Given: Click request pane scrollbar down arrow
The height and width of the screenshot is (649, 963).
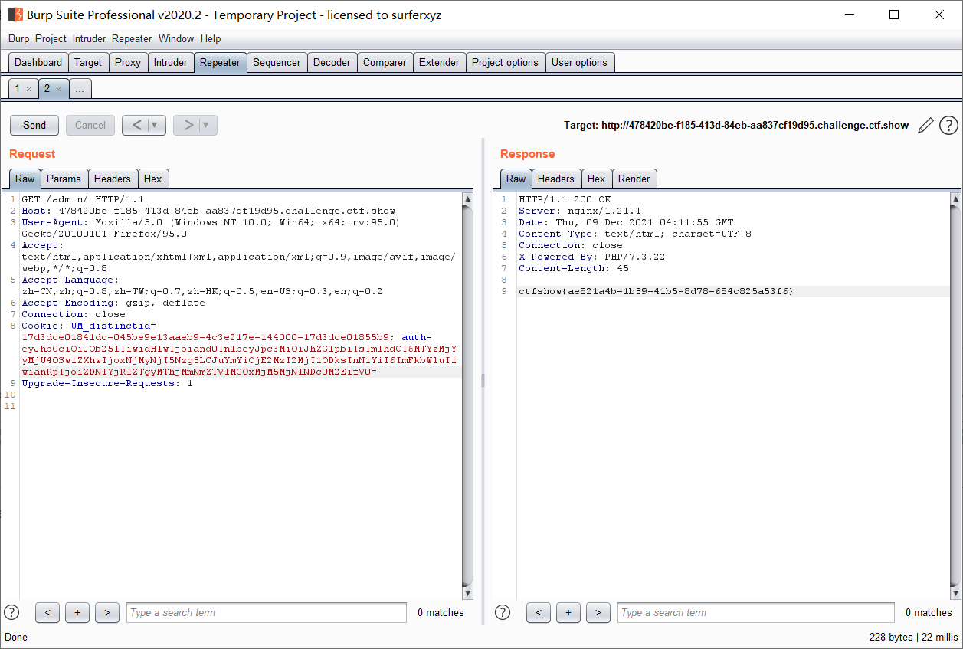Looking at the screenshot, I should (x=468, y=594).
